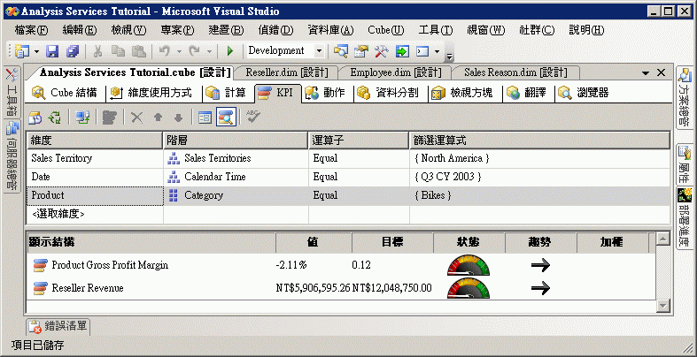Switch to the Employee.dim [設計] document tab
This screenshot has width=697, height=357.
tap(396, 72)
